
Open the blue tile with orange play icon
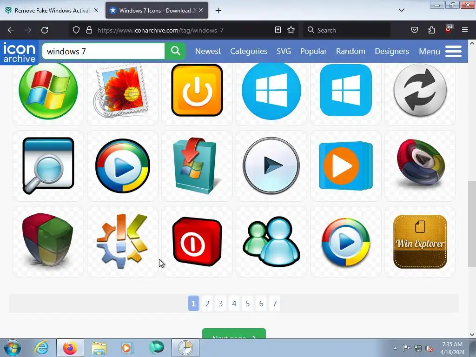point(346,166)
